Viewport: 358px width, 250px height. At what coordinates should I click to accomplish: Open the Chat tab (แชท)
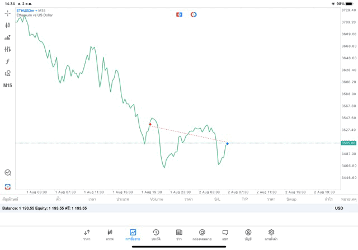click(x=225, y=234)
